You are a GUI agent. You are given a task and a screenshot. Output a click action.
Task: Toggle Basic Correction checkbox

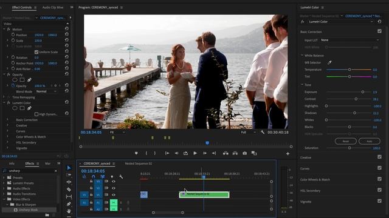[x=379, y=31]
